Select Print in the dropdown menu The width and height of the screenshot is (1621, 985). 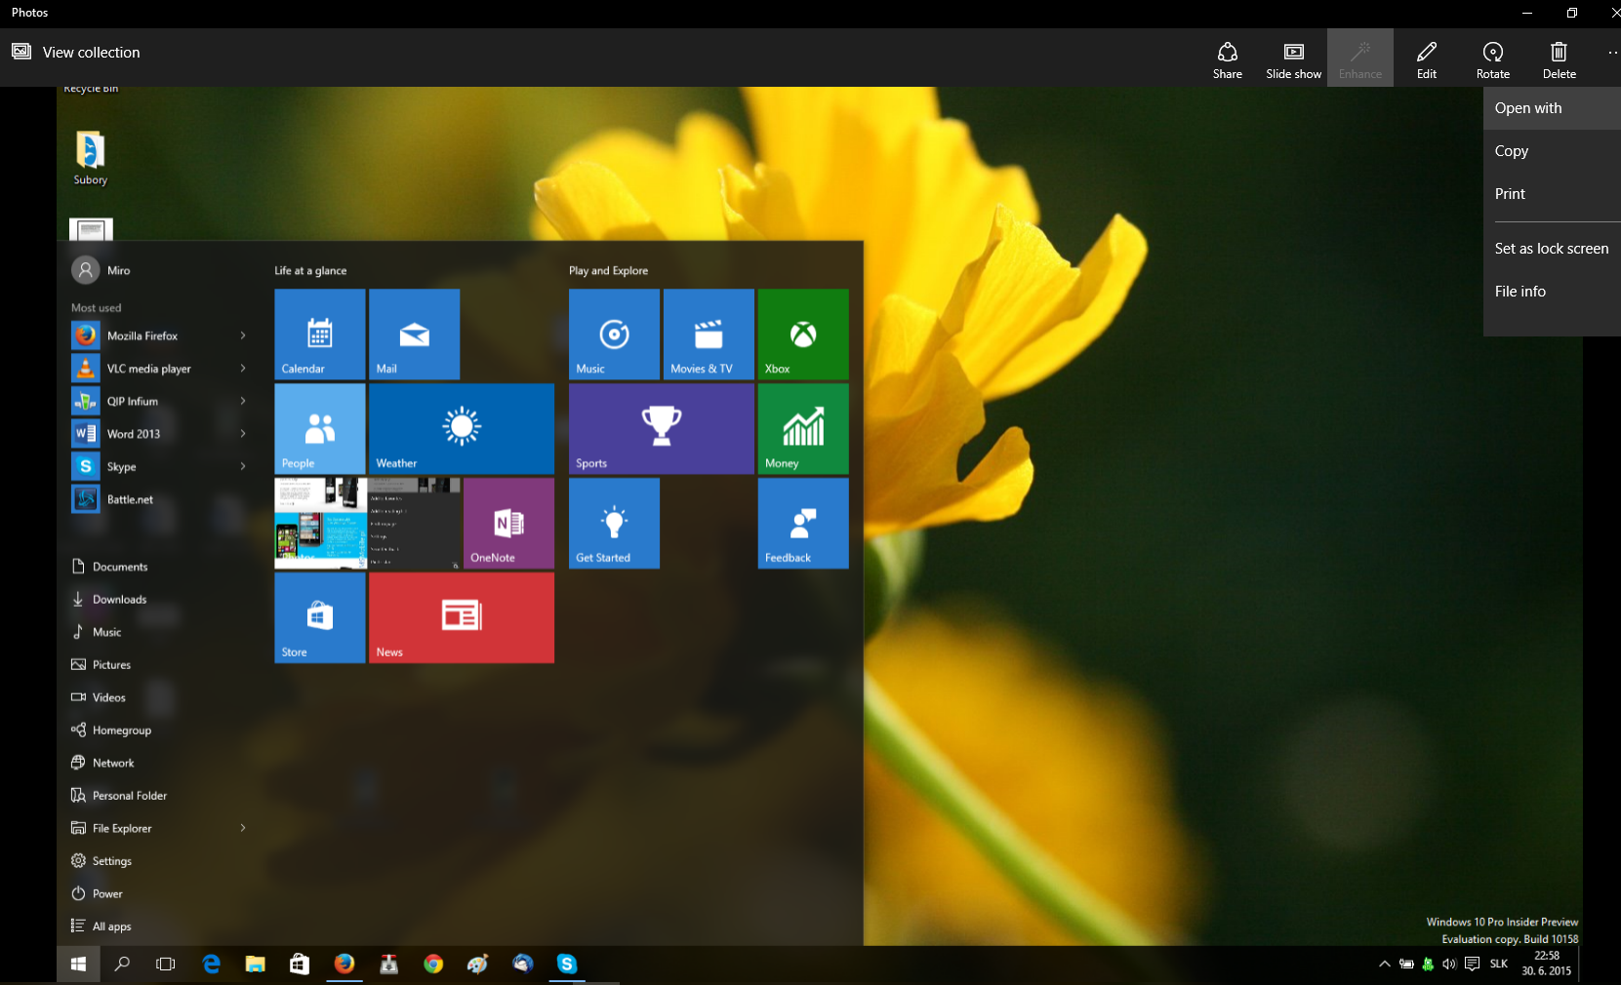[1552, 194]
